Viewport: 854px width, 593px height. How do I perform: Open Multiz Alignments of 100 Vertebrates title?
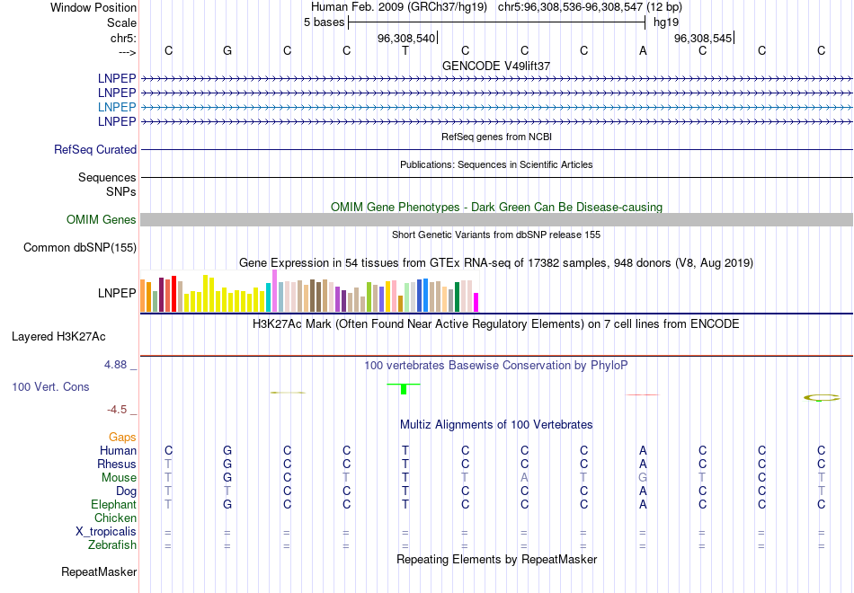tap(496, 425)
